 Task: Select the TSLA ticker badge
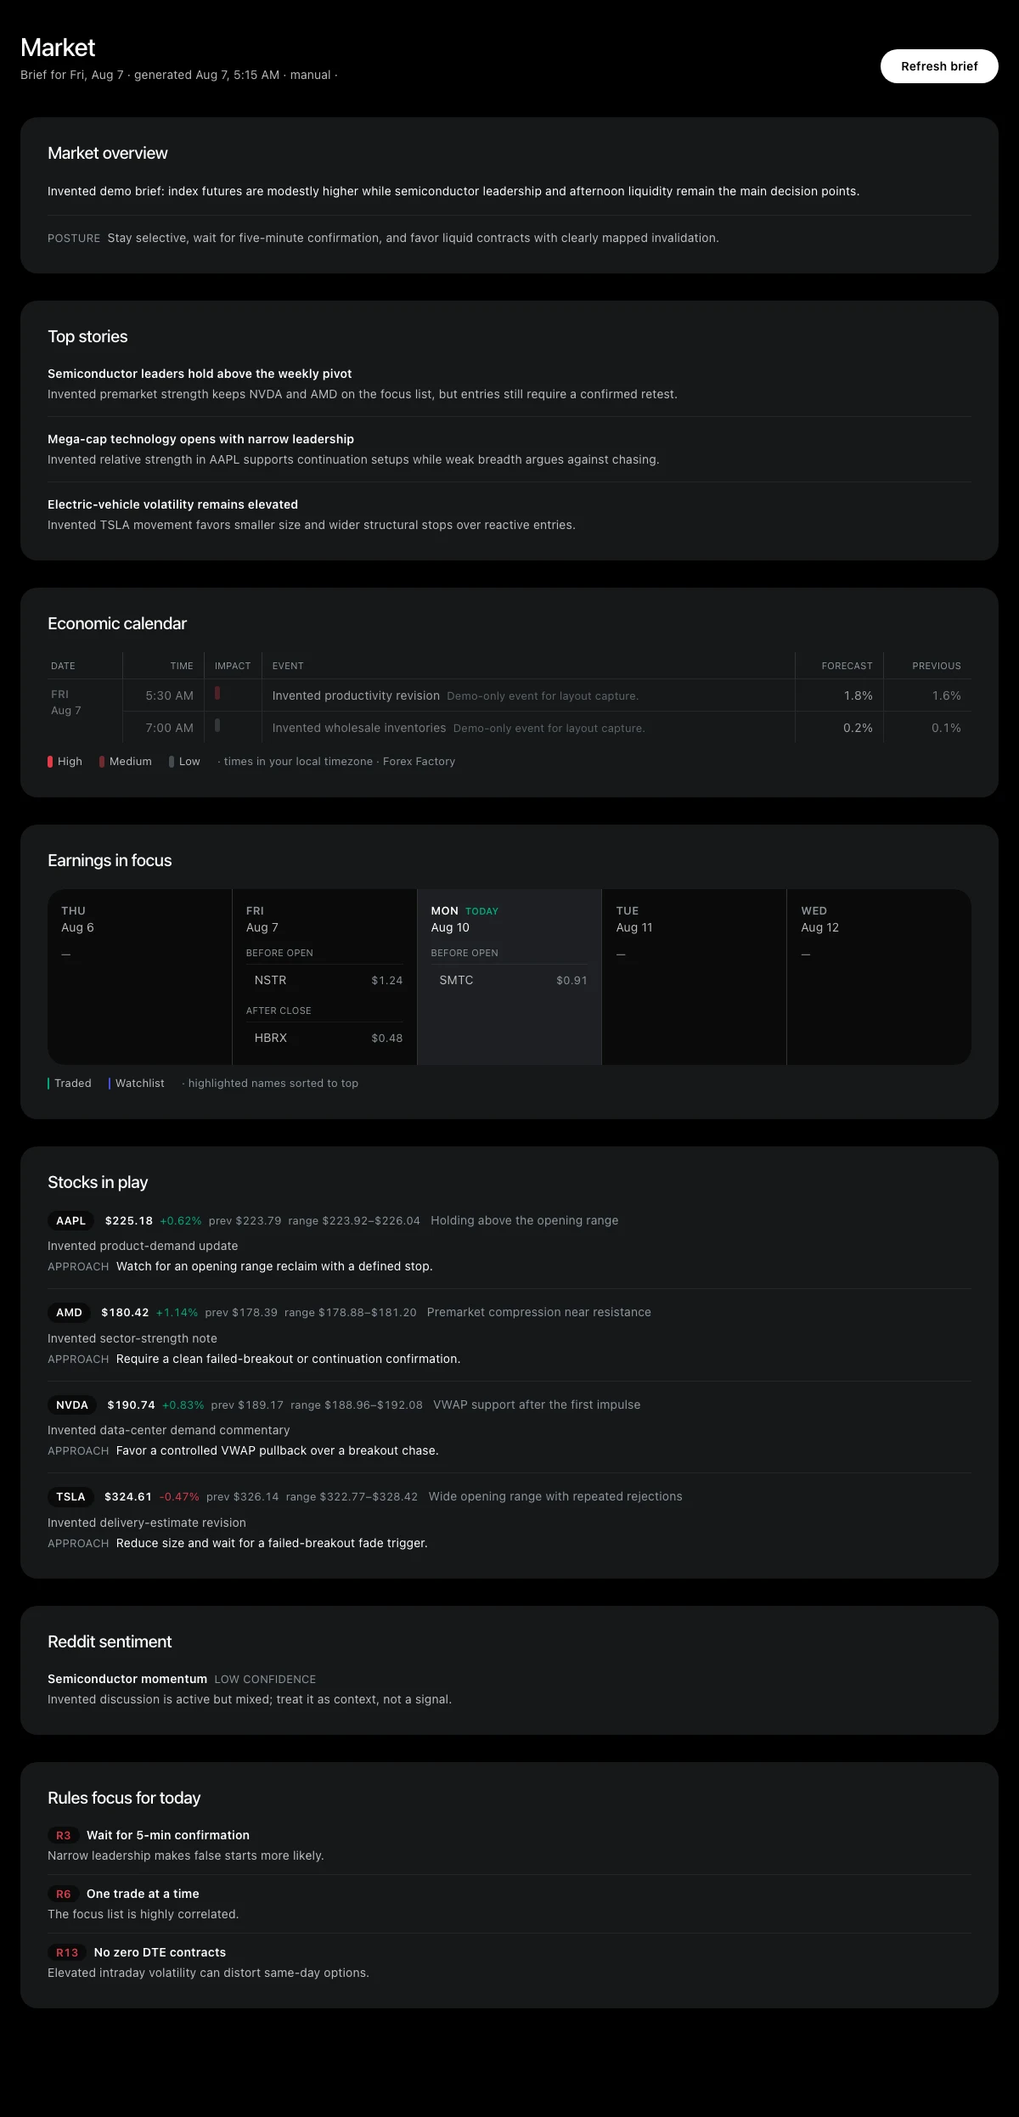(70, 1496)
